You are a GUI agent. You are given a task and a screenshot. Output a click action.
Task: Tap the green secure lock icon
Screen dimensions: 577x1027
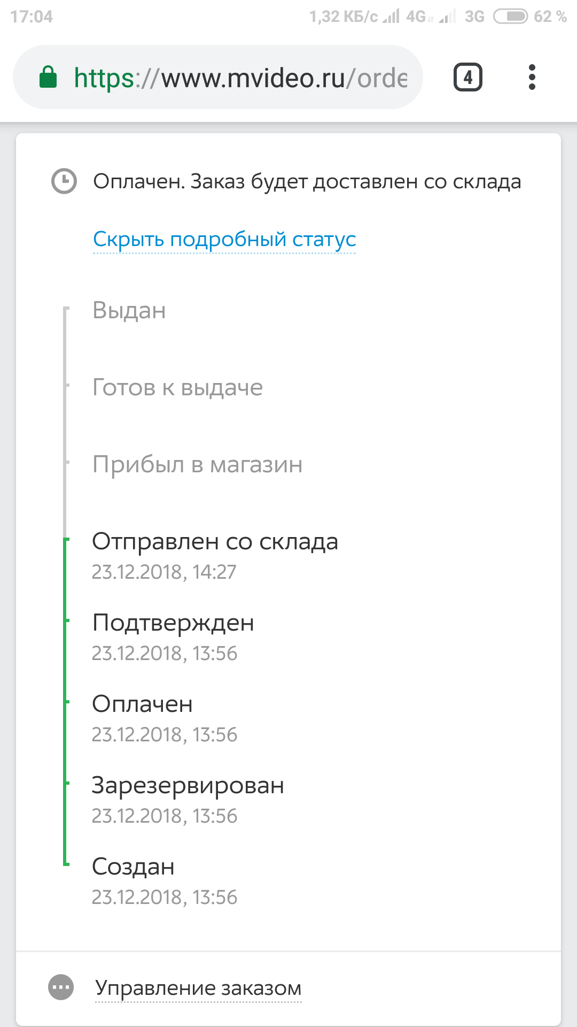tap(48, 78)
